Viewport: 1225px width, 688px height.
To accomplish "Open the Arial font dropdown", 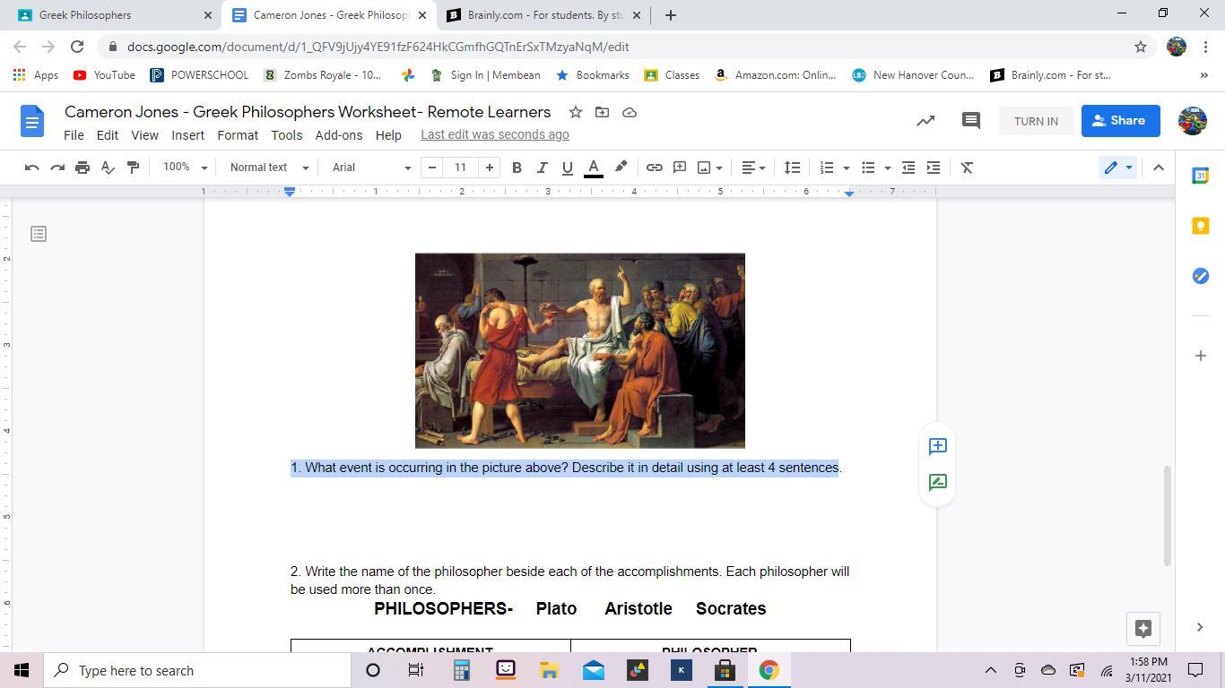I will click(x=370, y=168).
